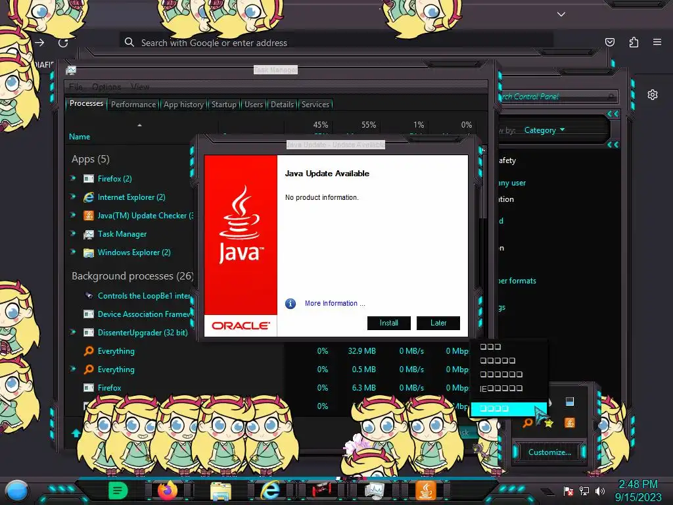Viewport: 673px width, 505px height.
Task: Open File Explorer from the taskbar
Action: pyautogui.click(x=221, y=491)
